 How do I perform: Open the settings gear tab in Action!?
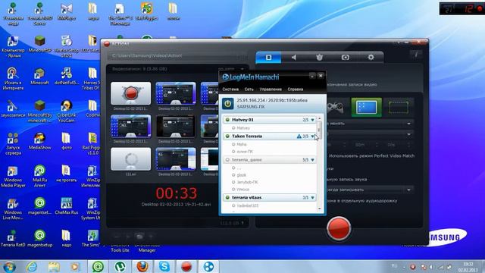point(371,58)
